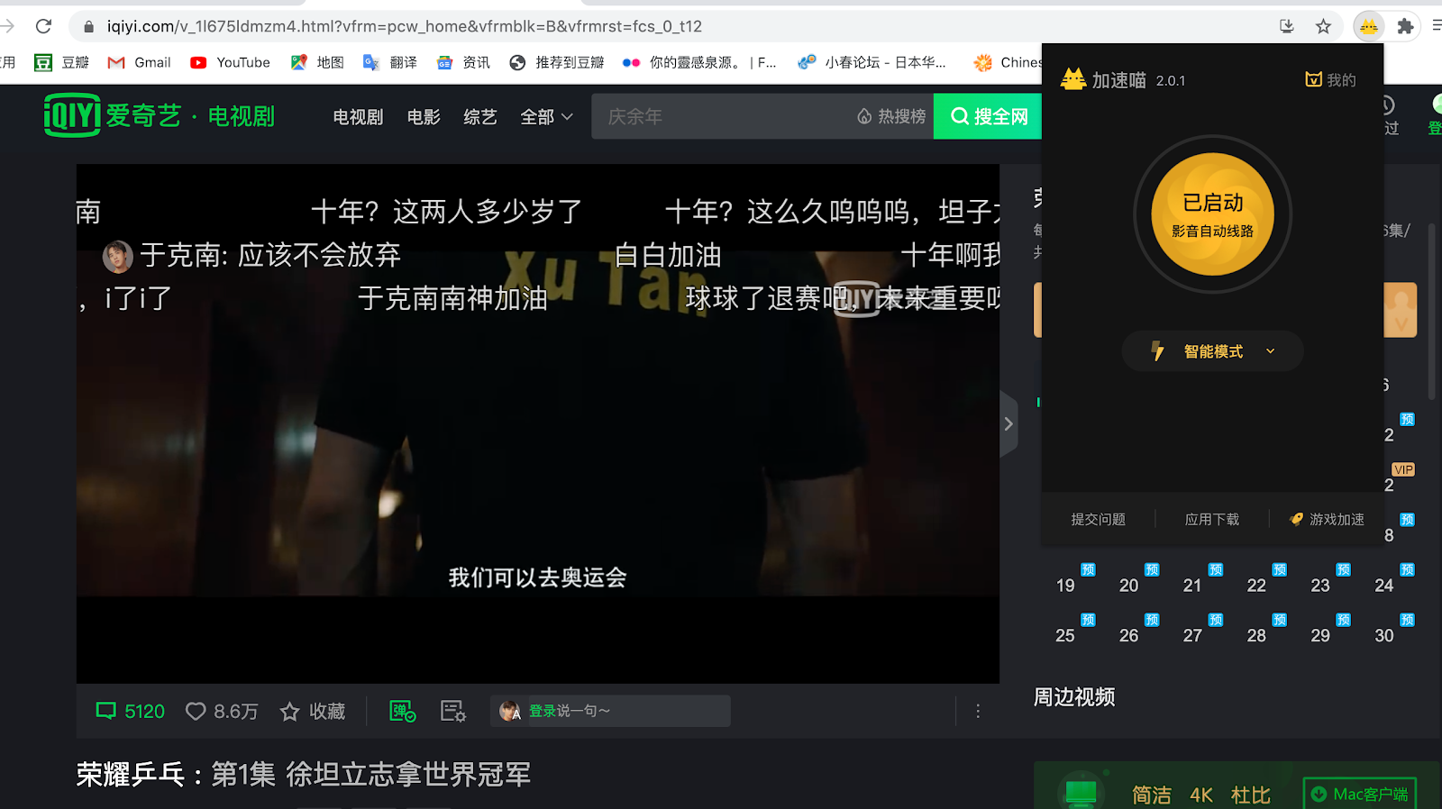Open the 电视剧 navigation tab

[x=358, y=117]
